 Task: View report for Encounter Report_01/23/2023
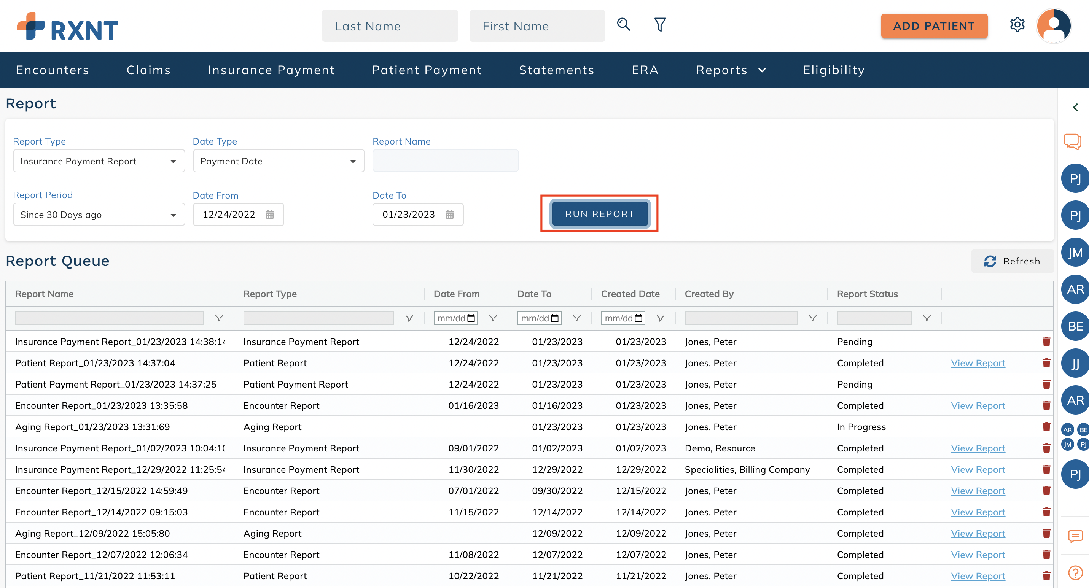(x=978, y=405)
